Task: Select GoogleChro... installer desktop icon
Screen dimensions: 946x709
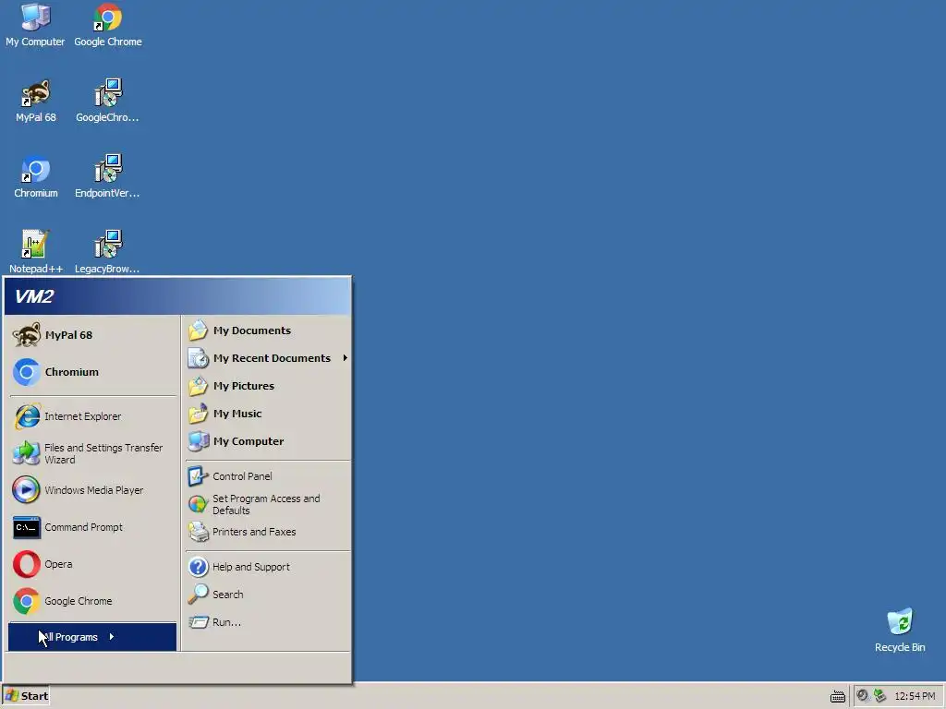Action: click(107, 101)
